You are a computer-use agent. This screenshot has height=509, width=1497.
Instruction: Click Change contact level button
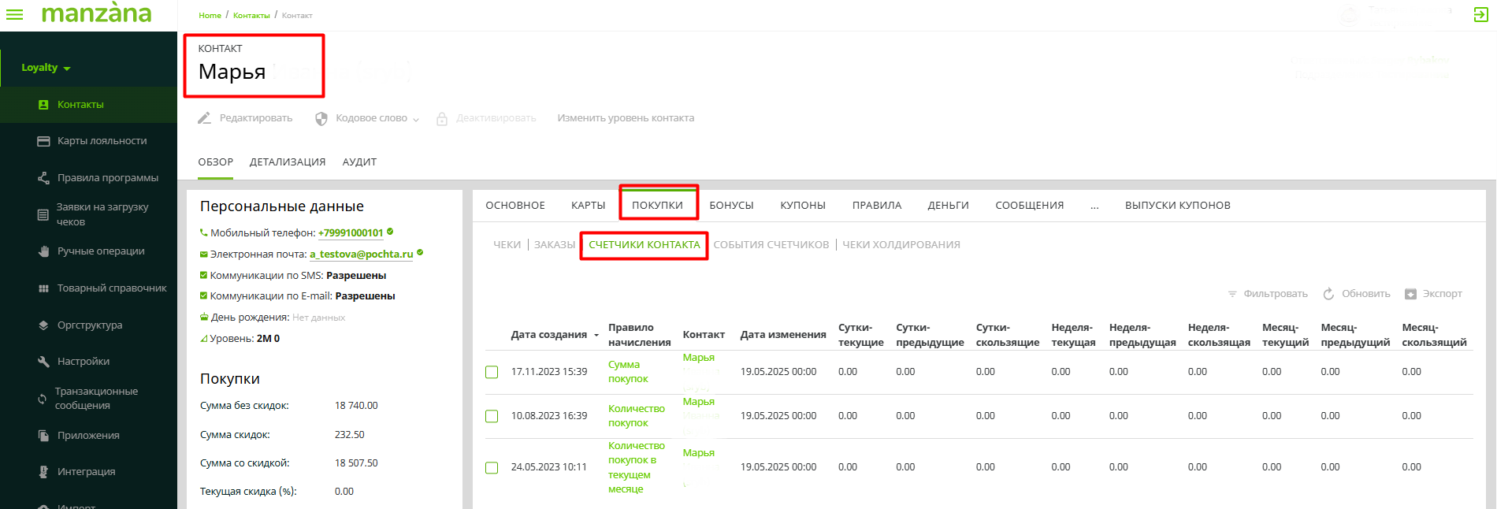click(626, 118)
